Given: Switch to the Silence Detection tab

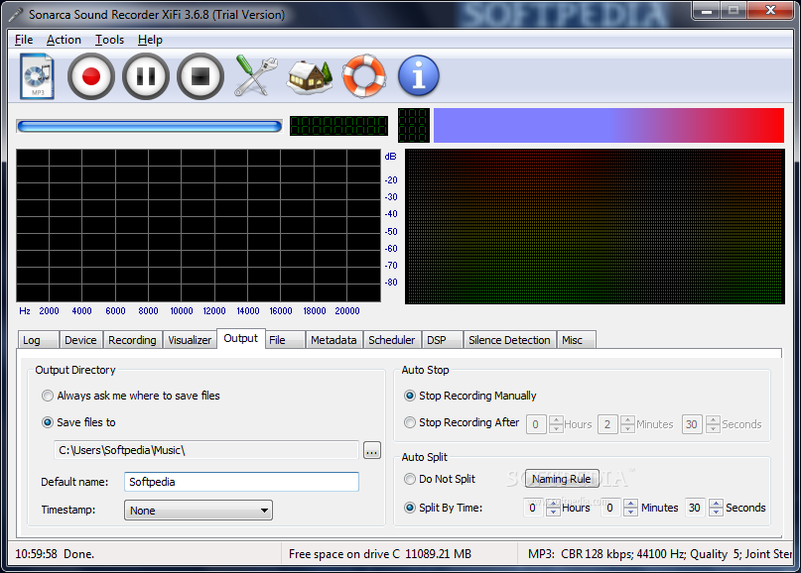Looking at the screenshot, I should 509,340.
